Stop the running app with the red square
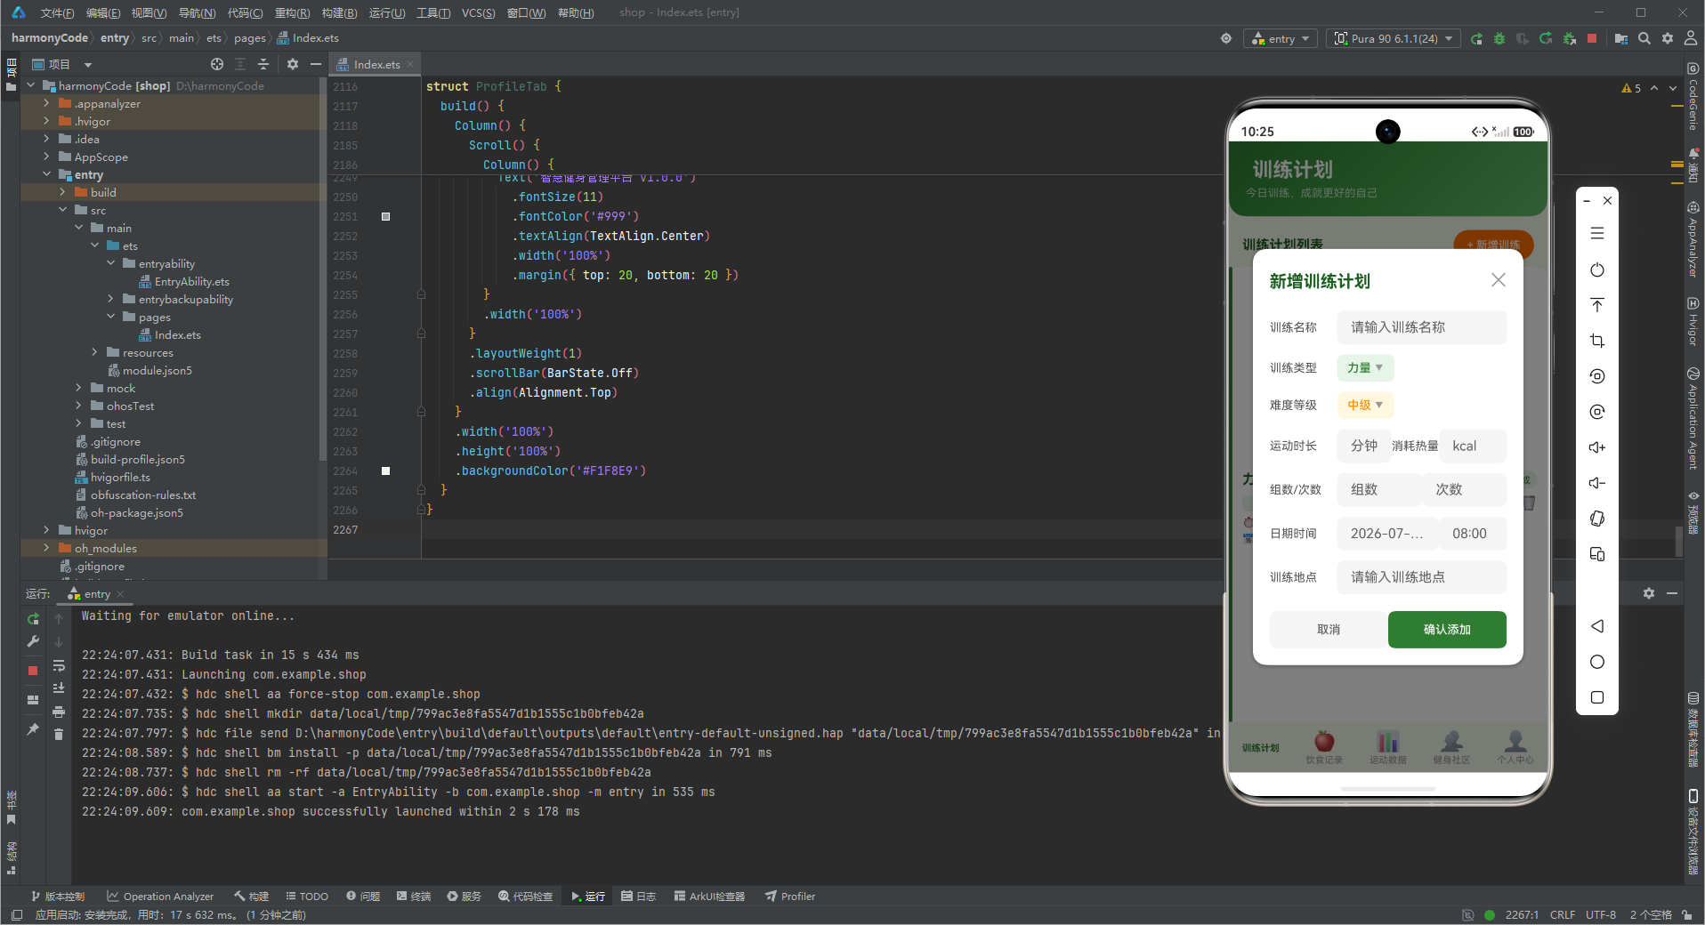Screen dimensions: 1705x925 click(x=1592, y=38)
